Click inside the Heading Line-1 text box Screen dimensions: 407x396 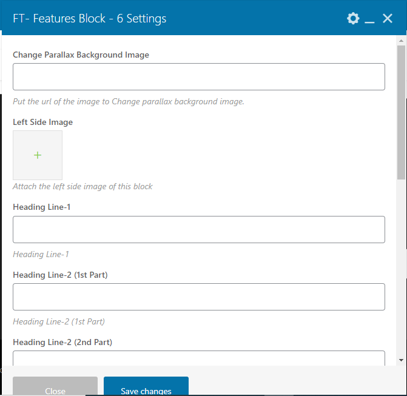pyautogui.click(x=198, y=230)
